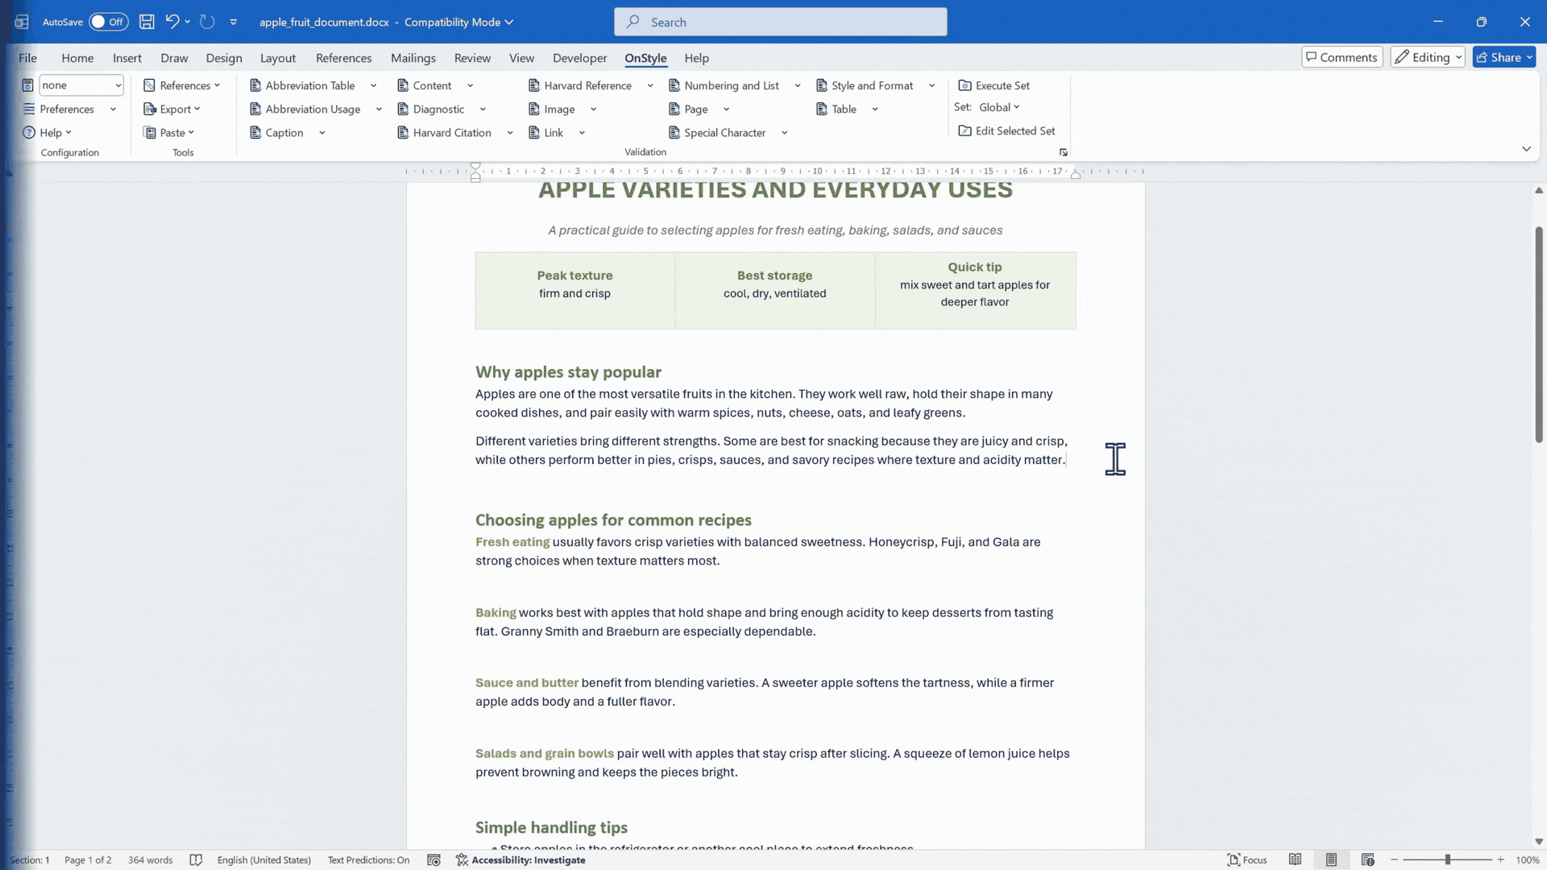Click Execute Set
Image resolution: width=1547 pixels, height=870 pixels.
click(994, 85)
